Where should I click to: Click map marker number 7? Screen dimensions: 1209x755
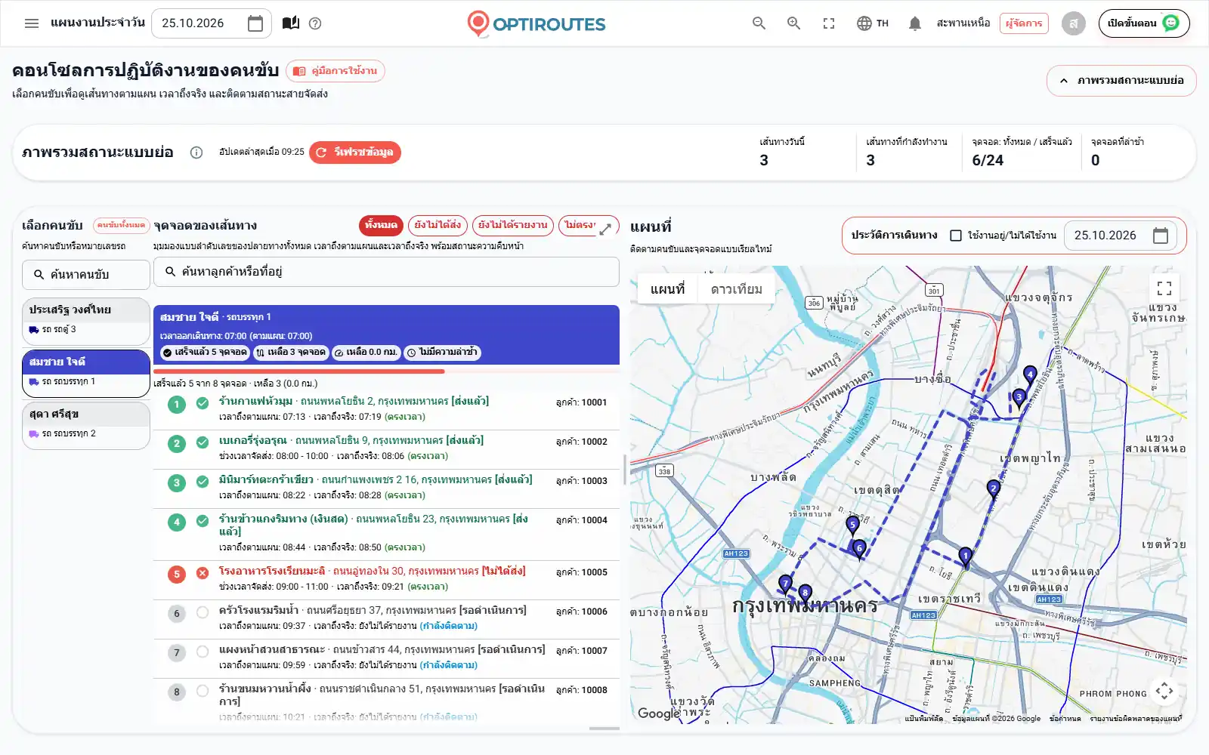785,584
